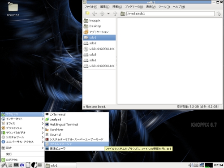Expand the history dropdown arrow
Screen dimensions: 224x168
tap(108, 13)
